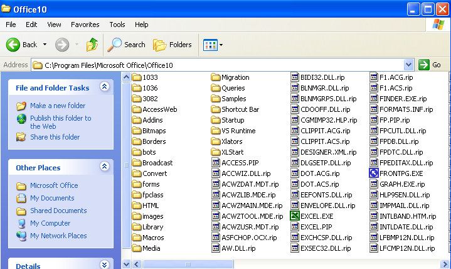
Task: Open My Computer from Other Places
Action: [50, 223]
